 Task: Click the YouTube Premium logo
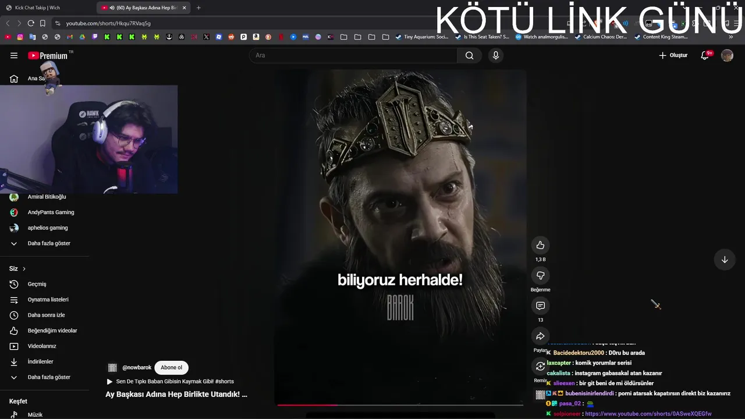click(48, 55)
